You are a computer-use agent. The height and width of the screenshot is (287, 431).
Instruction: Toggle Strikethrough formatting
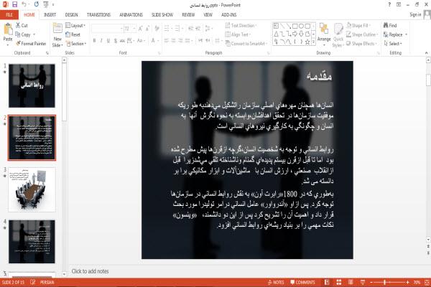[122, 41]
